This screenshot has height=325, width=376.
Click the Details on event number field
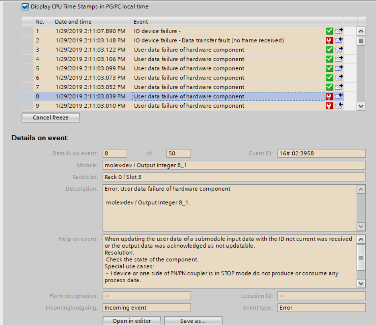tap(115, 154)
